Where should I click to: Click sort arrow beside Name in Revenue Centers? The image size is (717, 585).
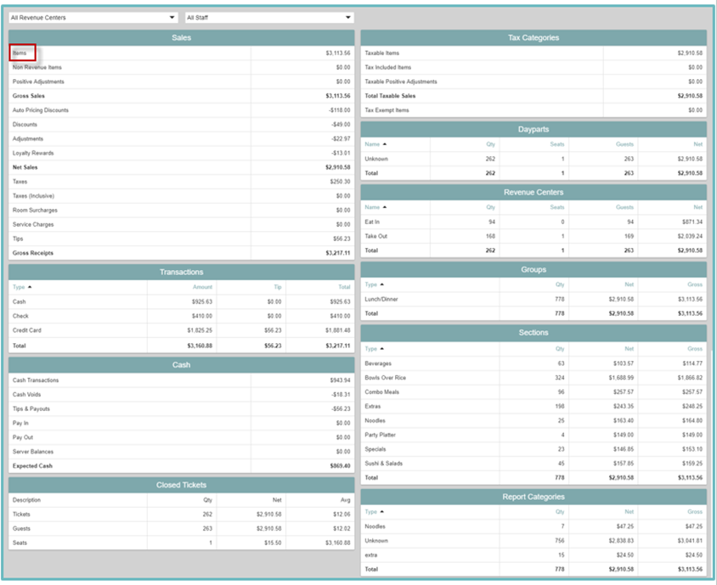tap(384, 207)
